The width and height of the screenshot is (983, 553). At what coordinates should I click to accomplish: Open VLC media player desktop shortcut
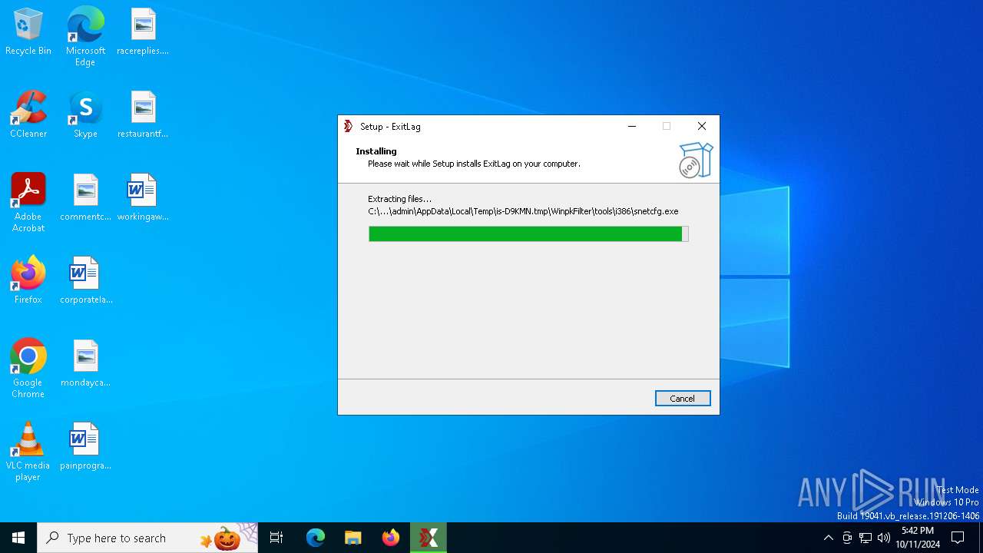point(28,452)
